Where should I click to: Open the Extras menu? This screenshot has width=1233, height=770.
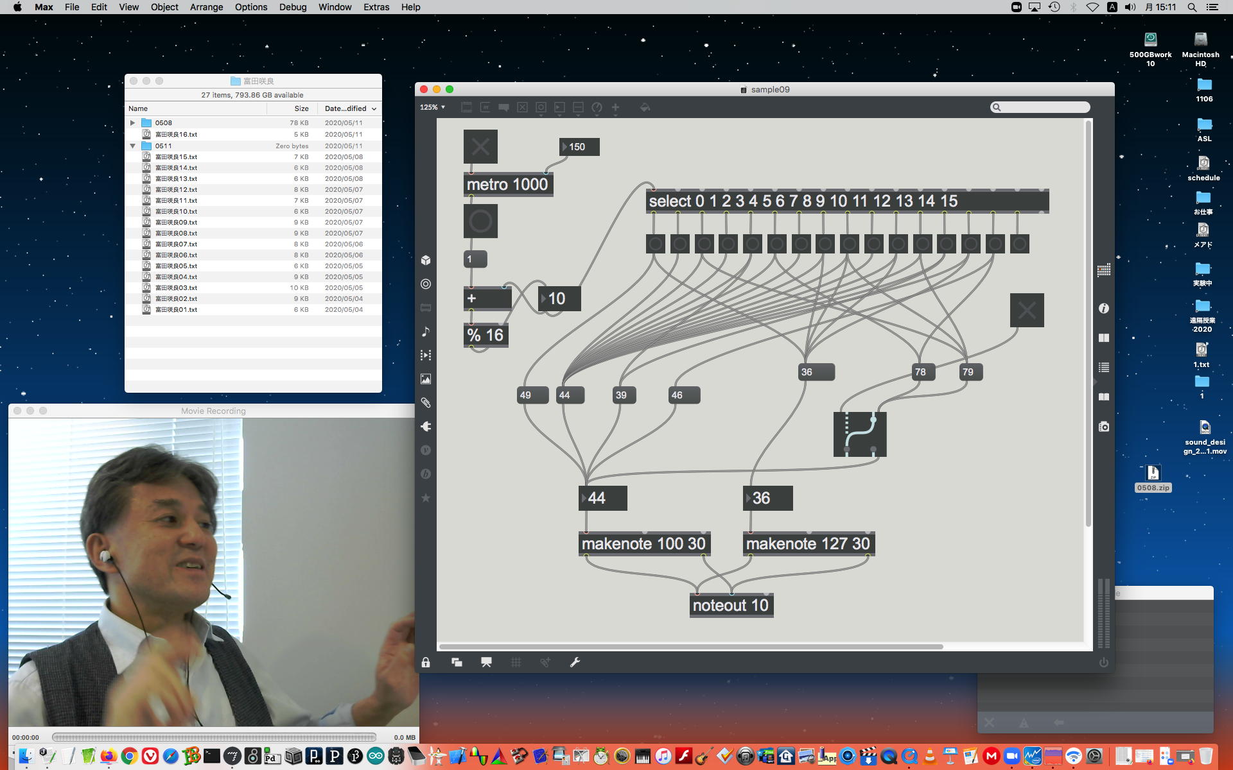(376, 7)
